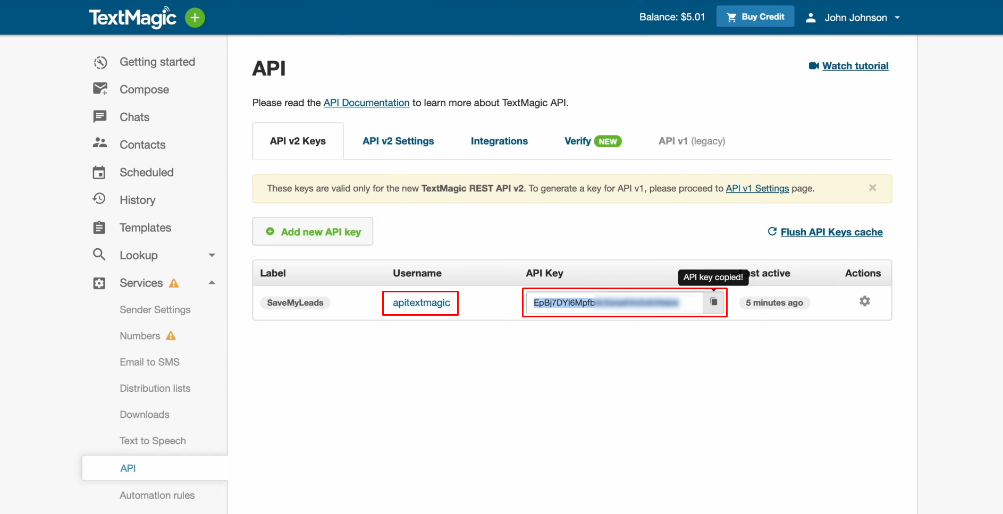Click Add new API key button
Viewport: 1003px width, 514px height.
coord(313,231)
